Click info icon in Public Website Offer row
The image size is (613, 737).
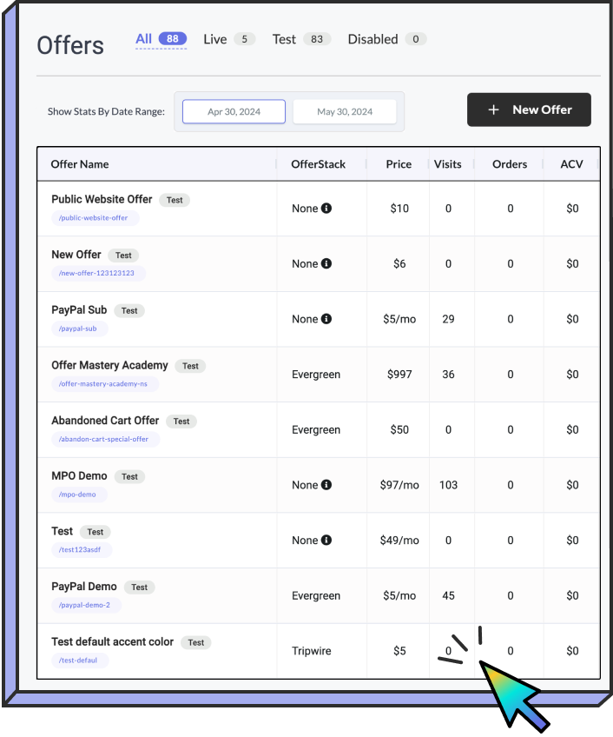point(326,209)
